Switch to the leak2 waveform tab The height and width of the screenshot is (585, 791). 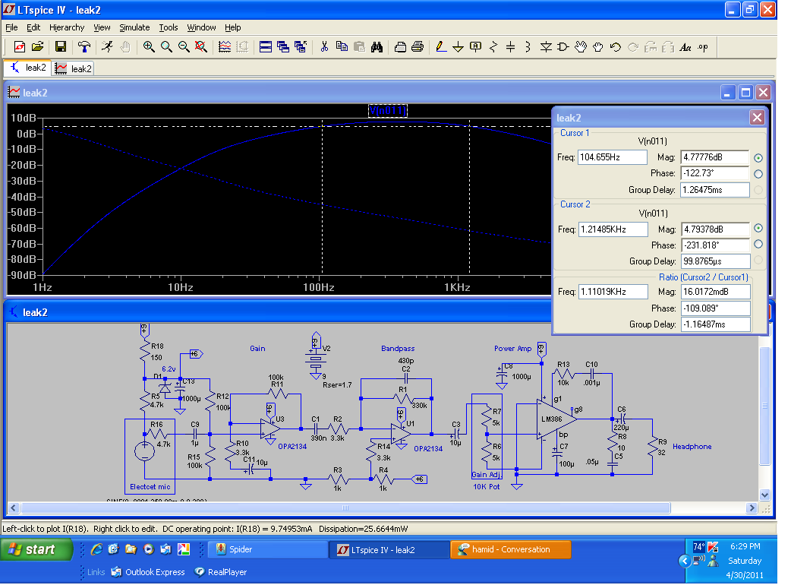click(x=73, y=68)
